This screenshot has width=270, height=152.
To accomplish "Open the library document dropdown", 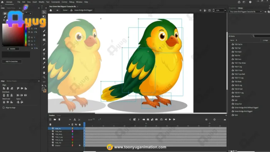I will pyautogui.click(x=246, y=12).
